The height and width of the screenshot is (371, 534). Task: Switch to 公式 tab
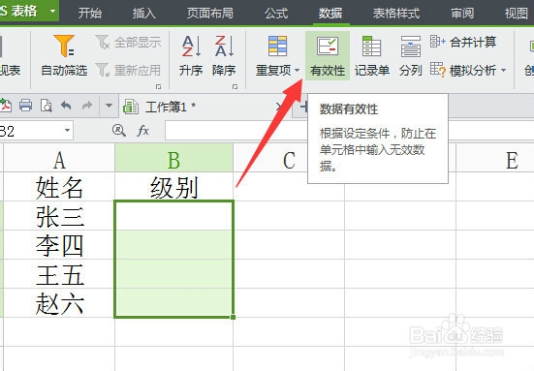tap(276, 14)
